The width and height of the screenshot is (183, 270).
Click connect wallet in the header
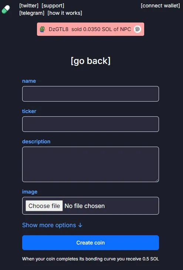[x=160, y=6]
